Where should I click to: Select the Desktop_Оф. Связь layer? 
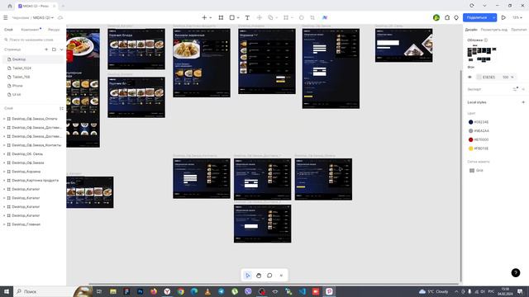(27, 154)
